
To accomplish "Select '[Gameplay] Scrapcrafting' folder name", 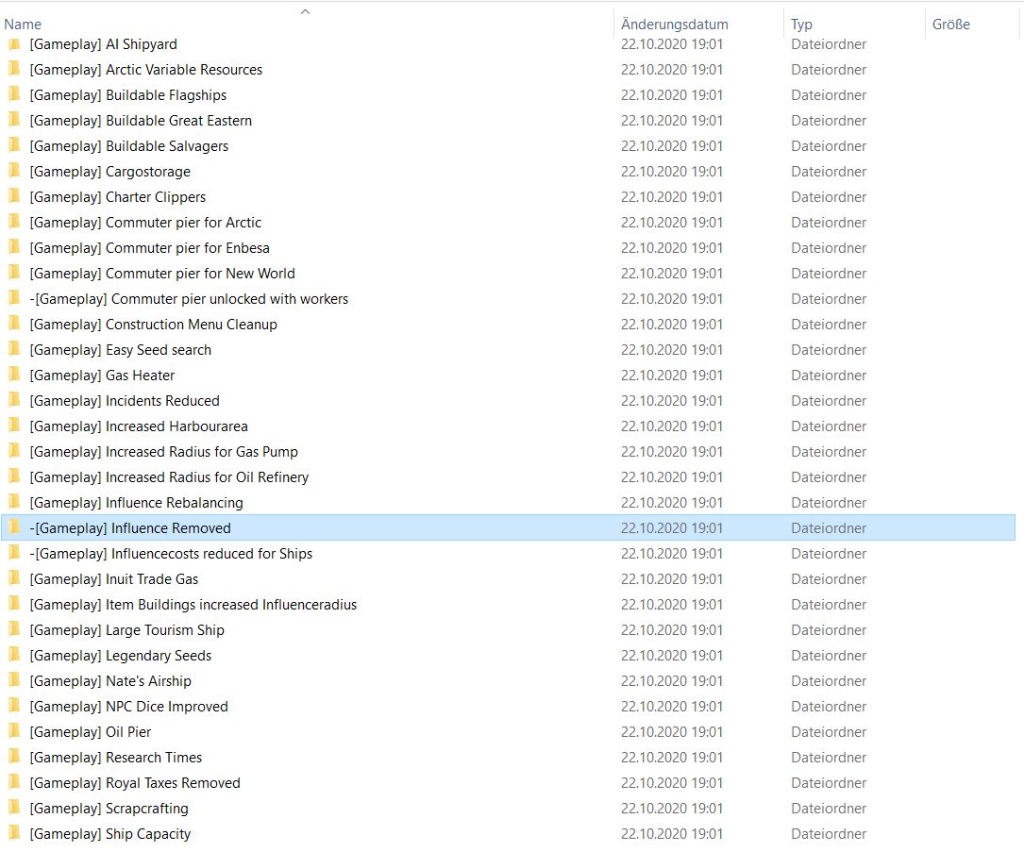I will click(109, 809).
